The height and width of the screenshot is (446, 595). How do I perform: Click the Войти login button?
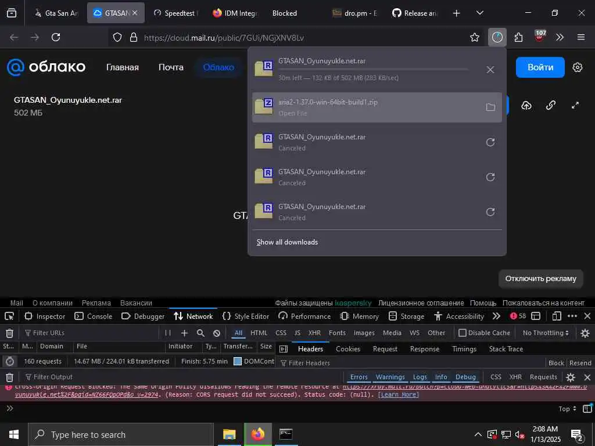pyautogui.click(x=540, y=67)
